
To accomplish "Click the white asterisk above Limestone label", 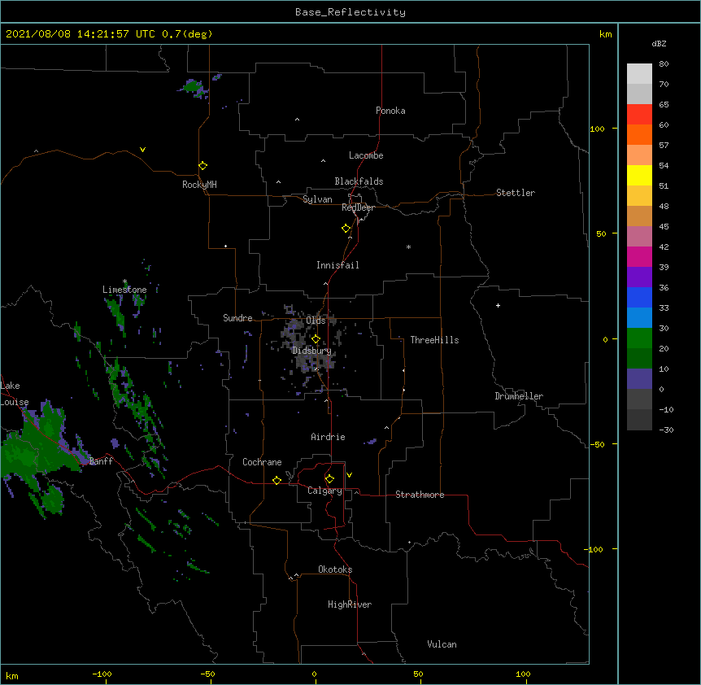I will pos(124,281).
